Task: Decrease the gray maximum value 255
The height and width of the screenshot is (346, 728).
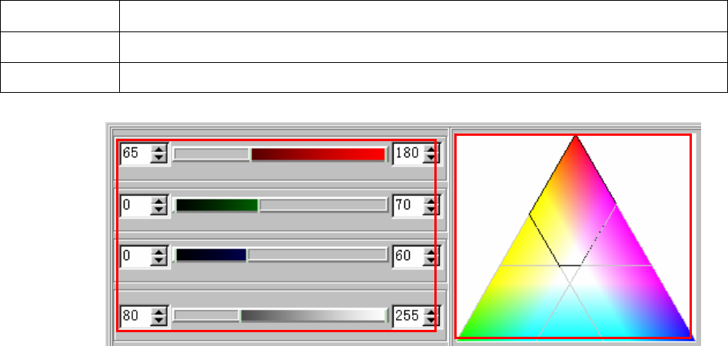Action: point(431,321)
